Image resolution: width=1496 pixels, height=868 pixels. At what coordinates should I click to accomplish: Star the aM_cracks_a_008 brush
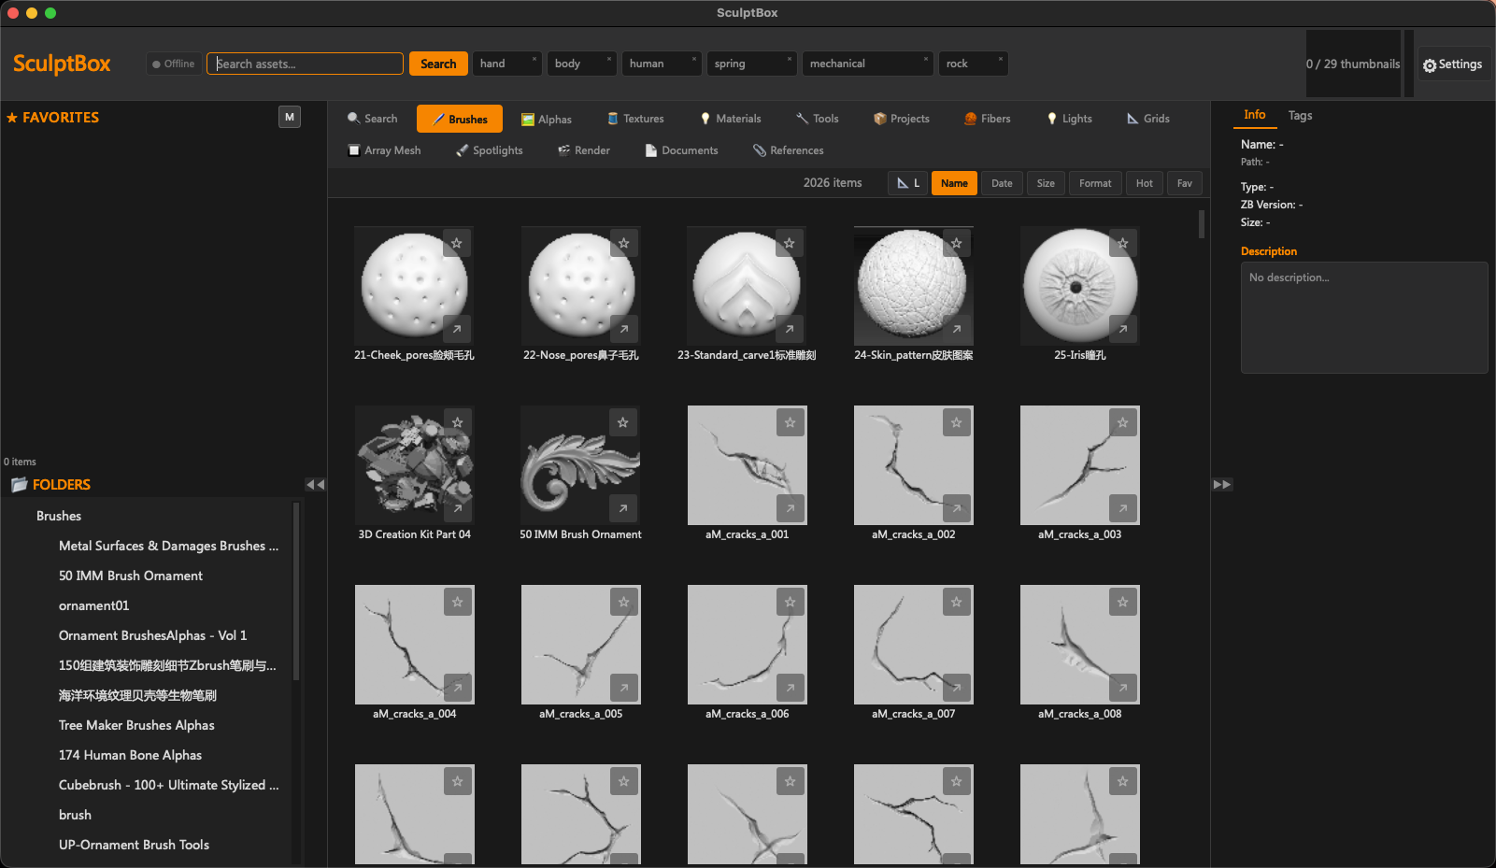pos(1123,602)
